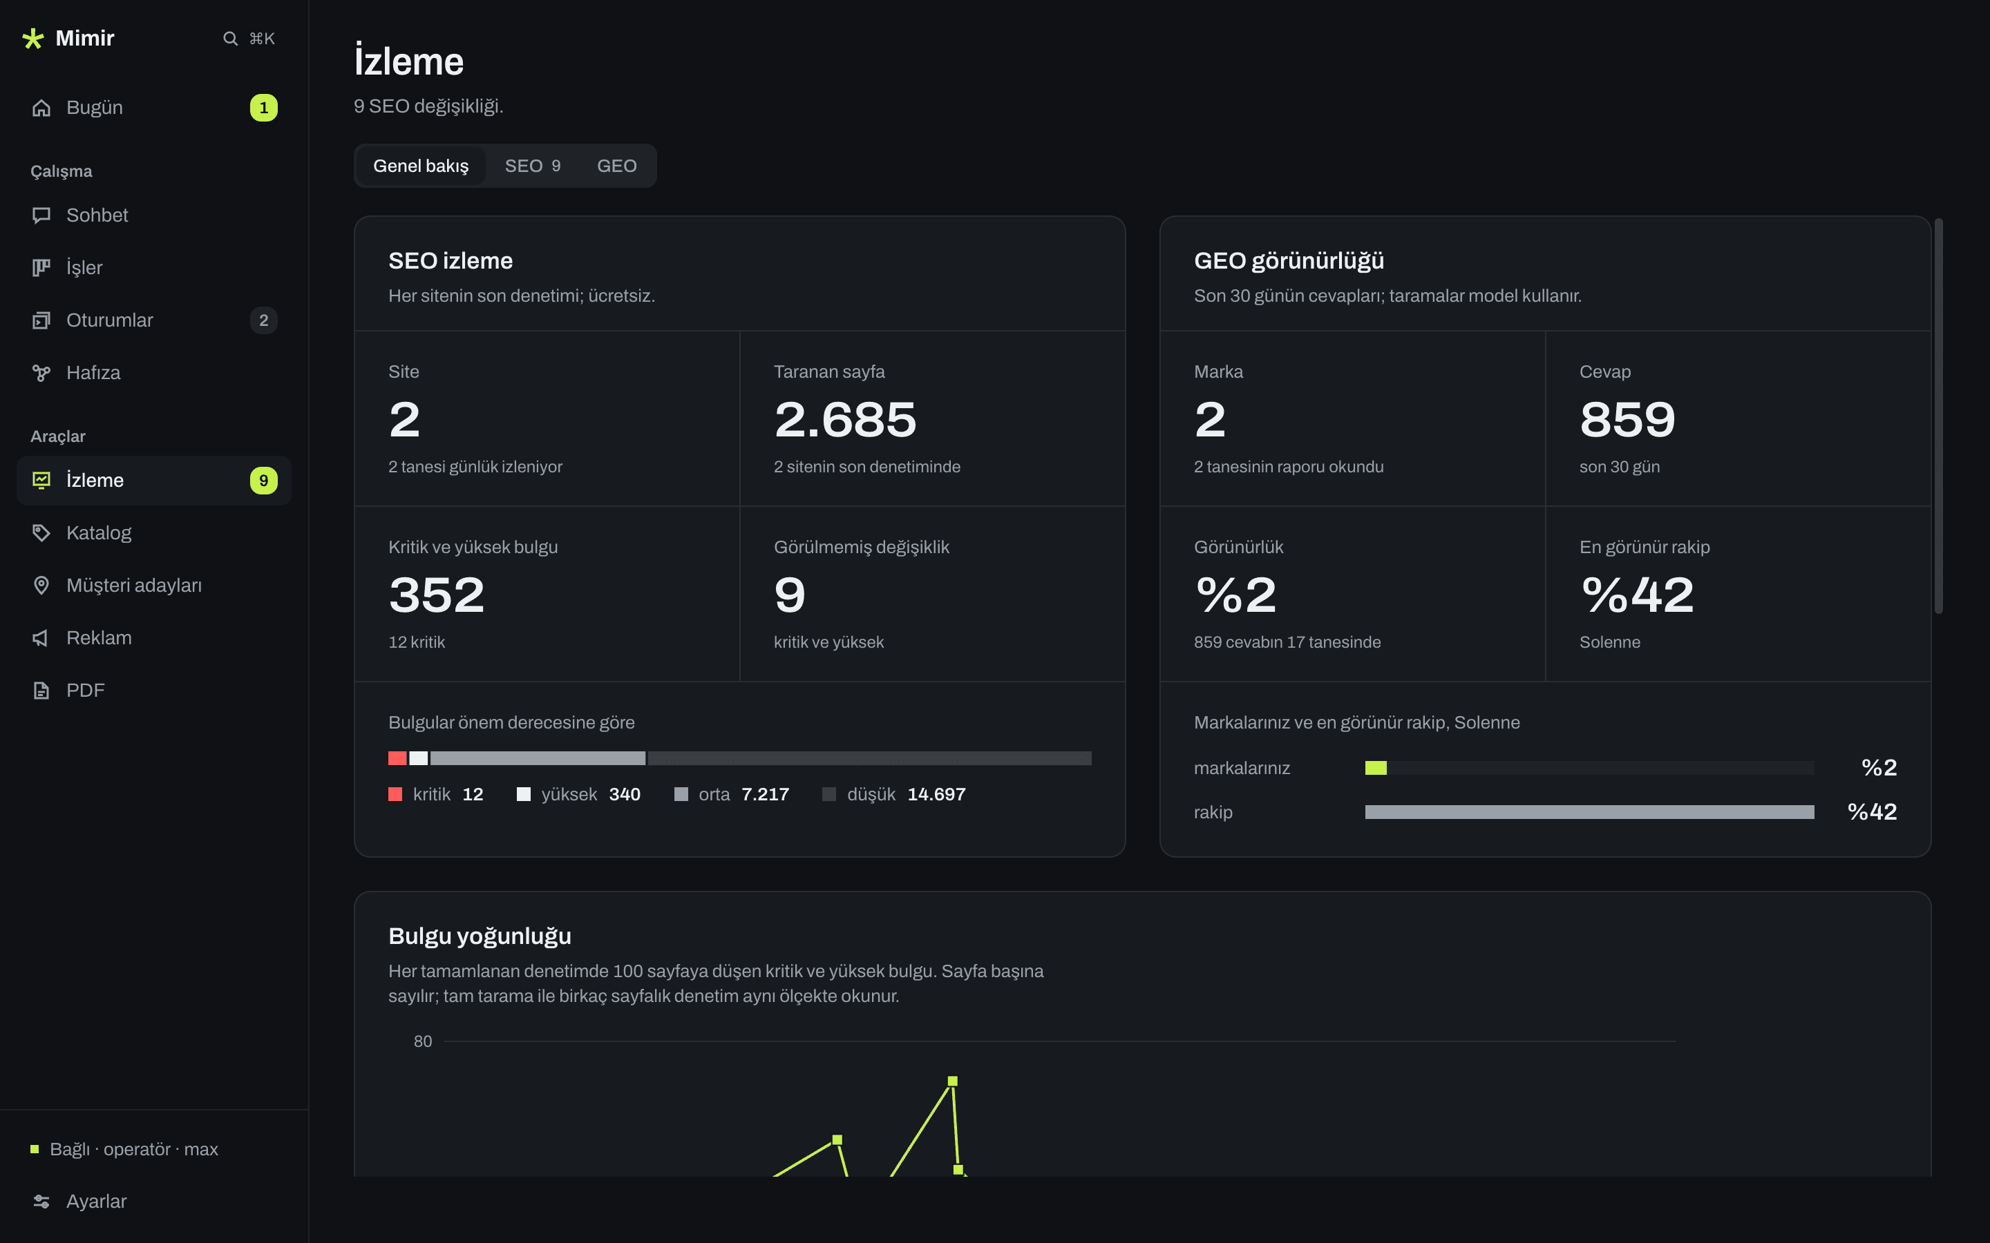Click the markalarınız green visibility bar
1990x1243 pixels.
[1376, 768]
